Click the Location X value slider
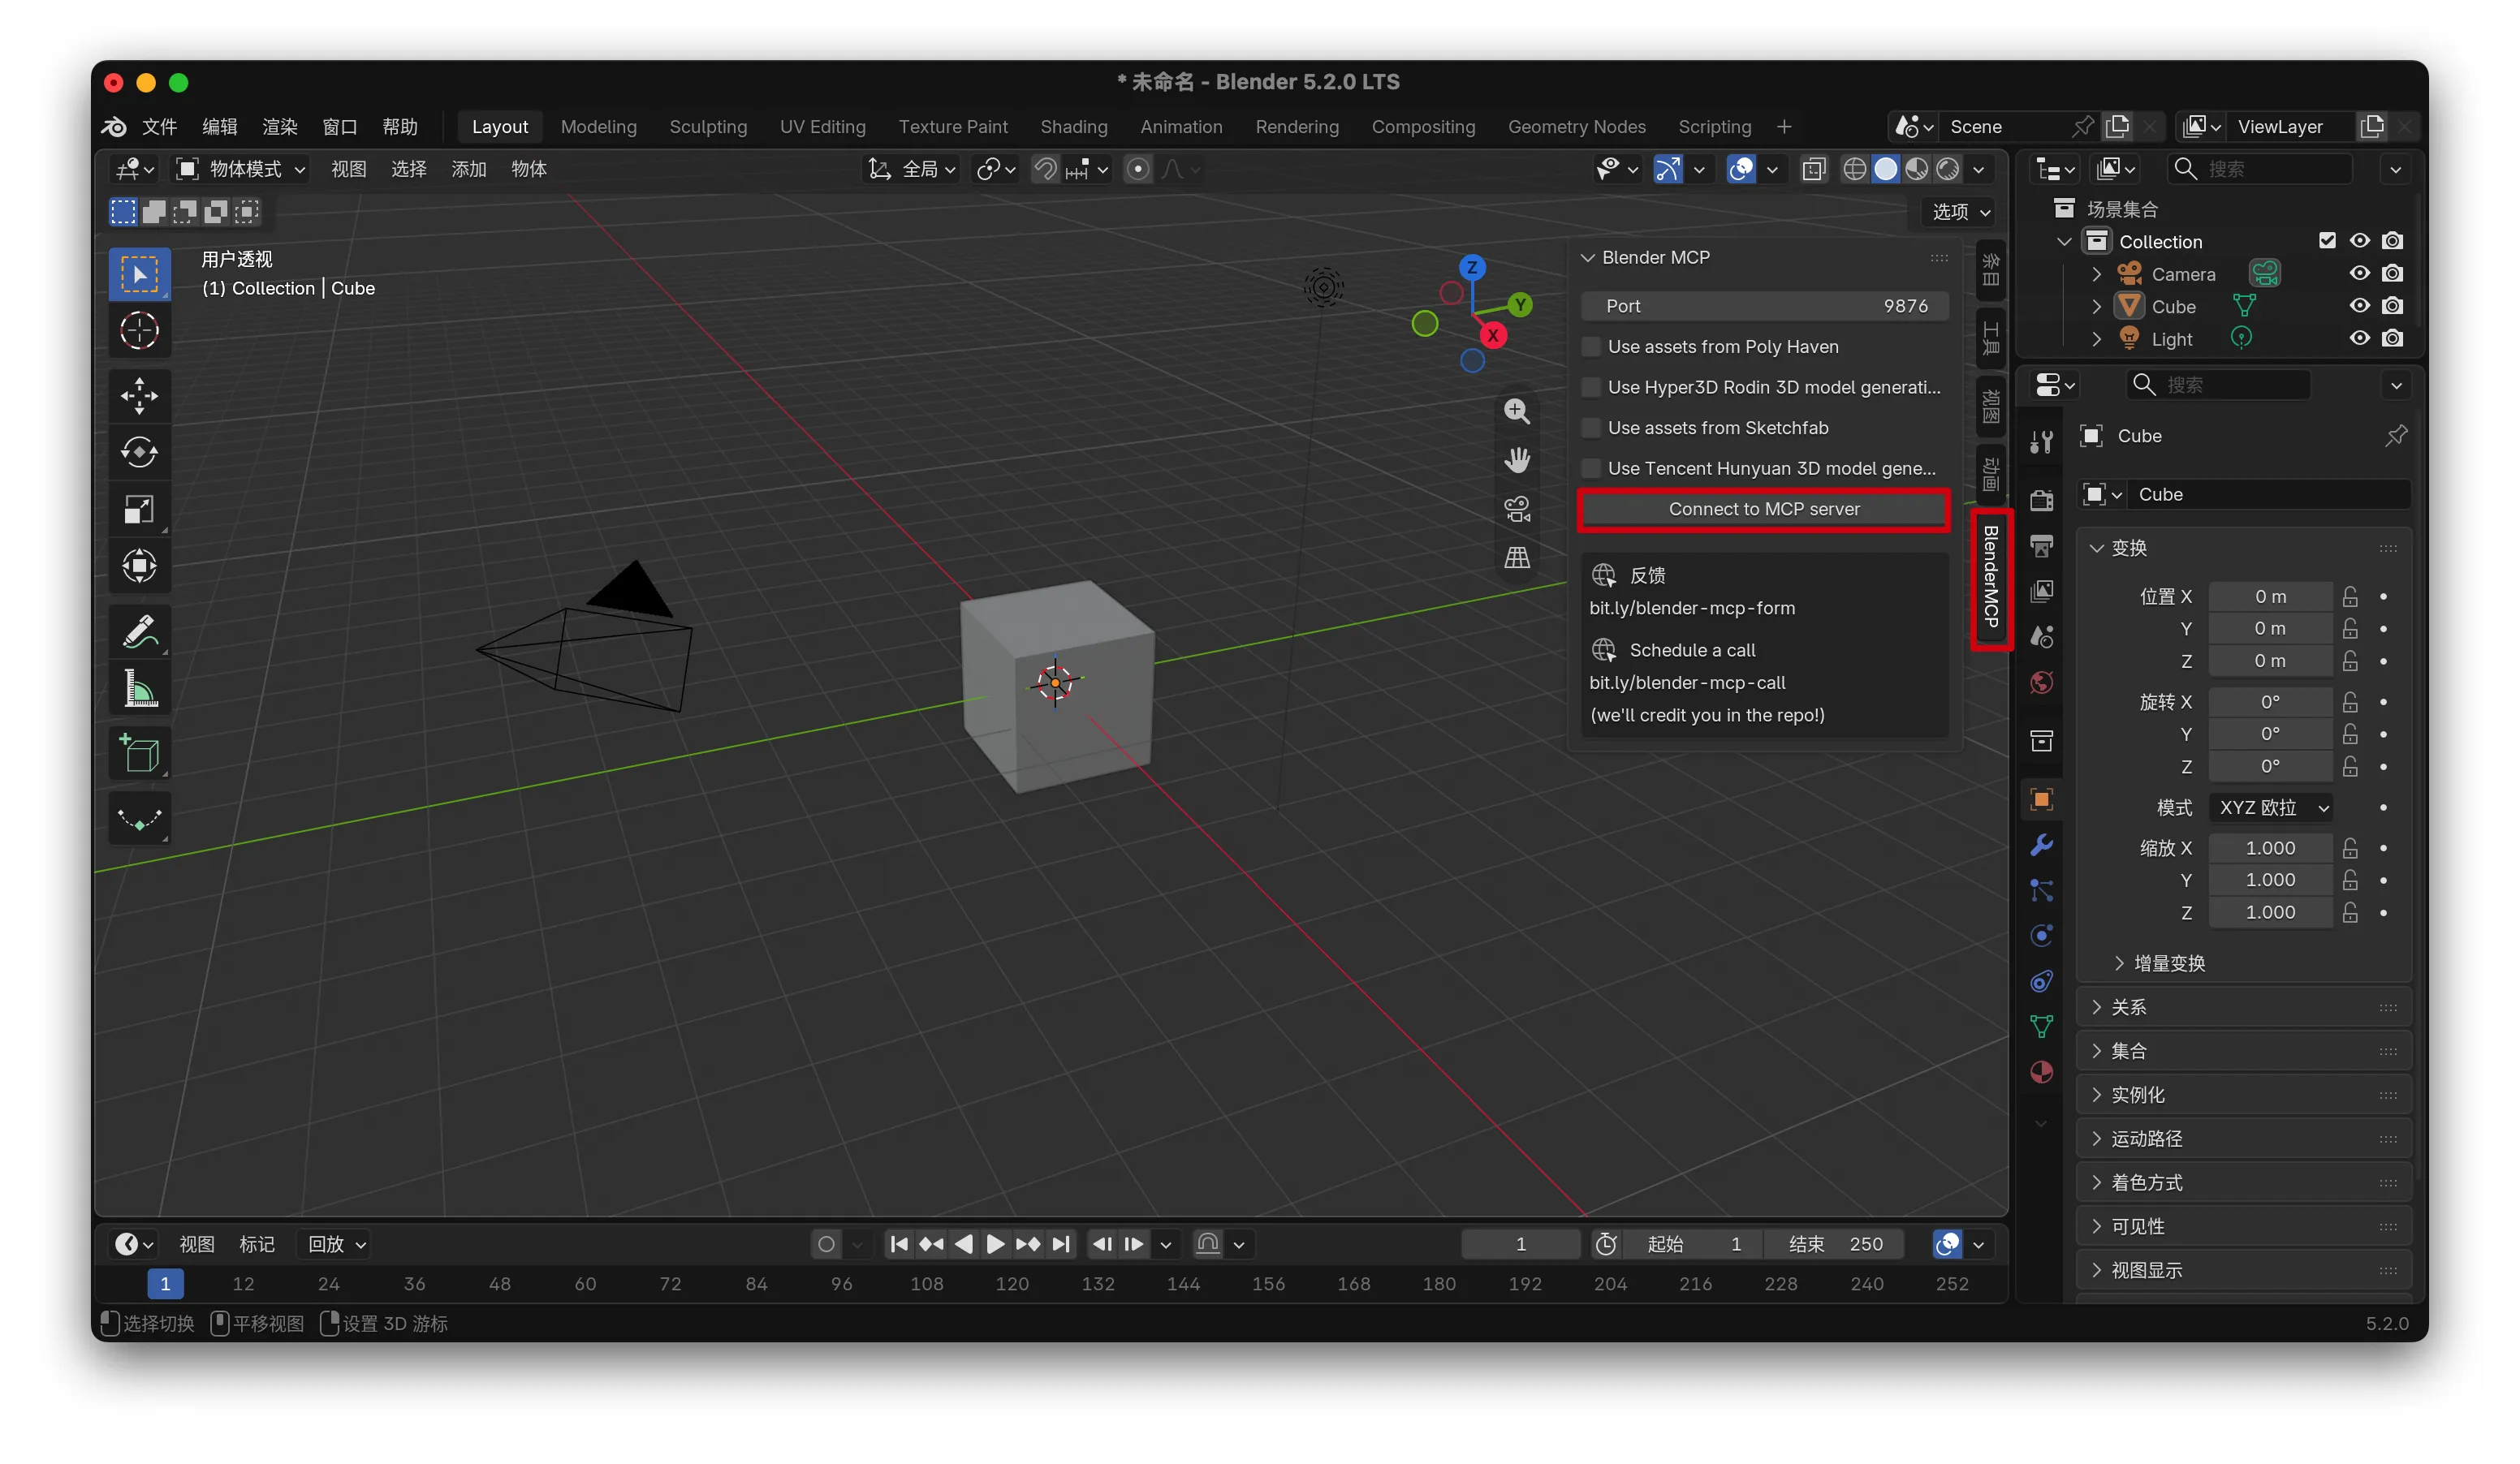 pos(2270,596)
